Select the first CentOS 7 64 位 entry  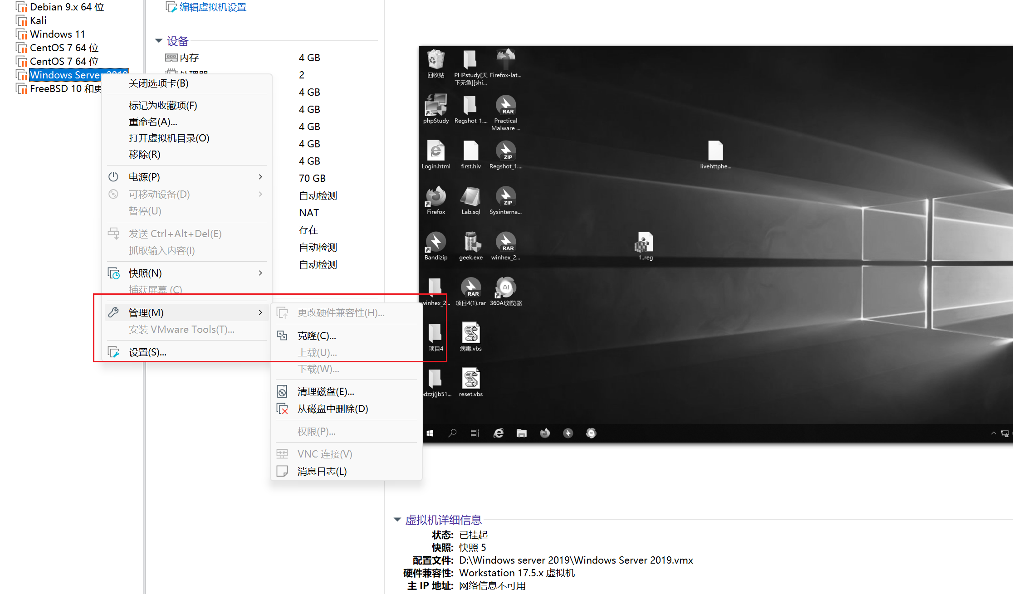(64, 48)
